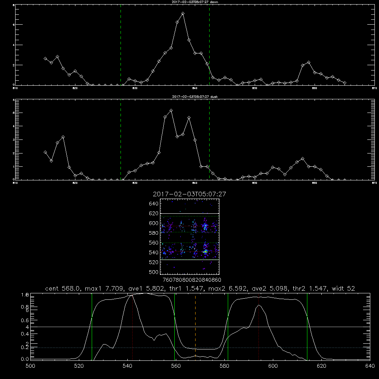Select the 'cent 568.0' value
The image size is (379, 379).
coord(63,288)
